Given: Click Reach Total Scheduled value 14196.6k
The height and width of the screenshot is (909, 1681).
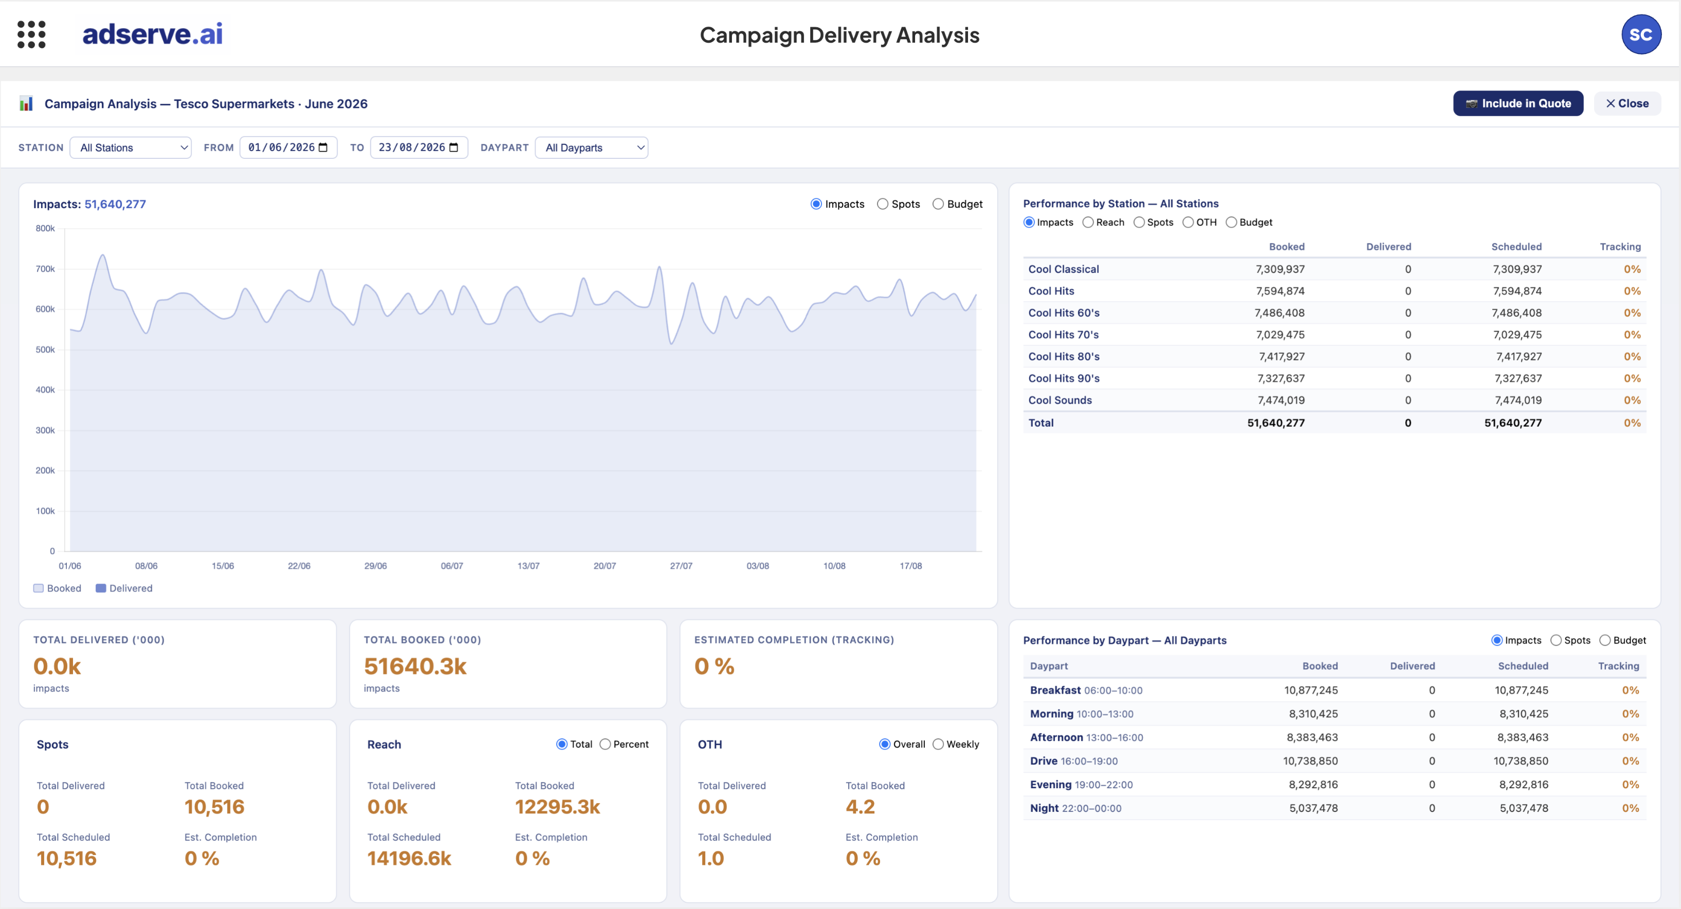Looking at the screenshot, I should [x=408, y=859].
